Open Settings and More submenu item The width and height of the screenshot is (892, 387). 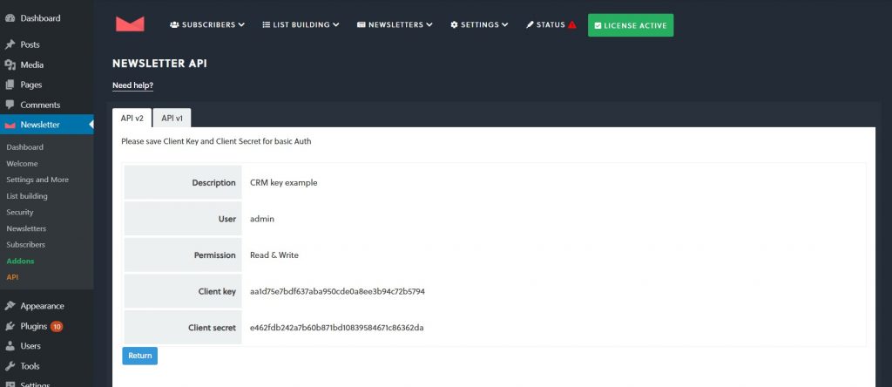[37, 180]
